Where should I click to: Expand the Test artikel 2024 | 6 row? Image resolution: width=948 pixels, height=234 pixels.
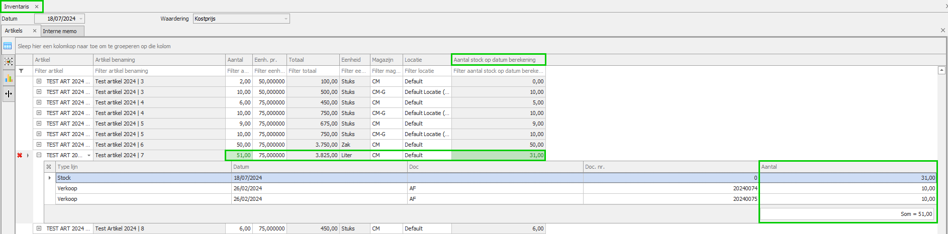[x=39, y=145]
